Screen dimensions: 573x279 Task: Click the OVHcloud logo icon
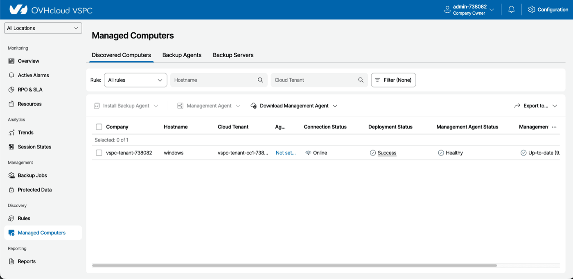tap(18, 9)
